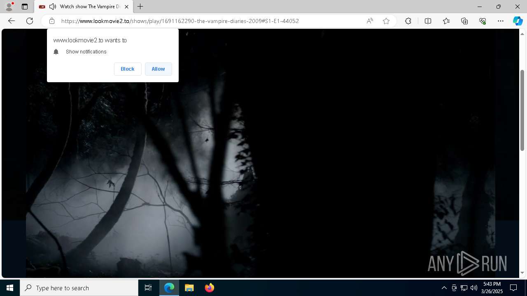
Task: Add this page to favorites
Action: pyautogui.click(x=386, y=21)
